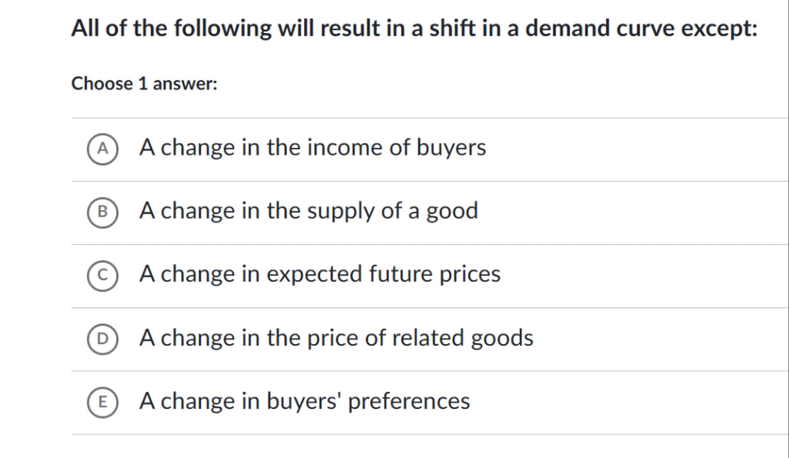Screen dimensions: 789x458
Task: Click the answer text about buyers' preferences
Action: (304, 401)
